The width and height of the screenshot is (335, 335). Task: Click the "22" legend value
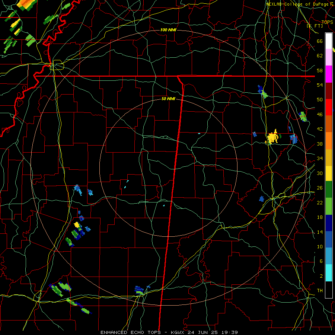click(320, 203)
